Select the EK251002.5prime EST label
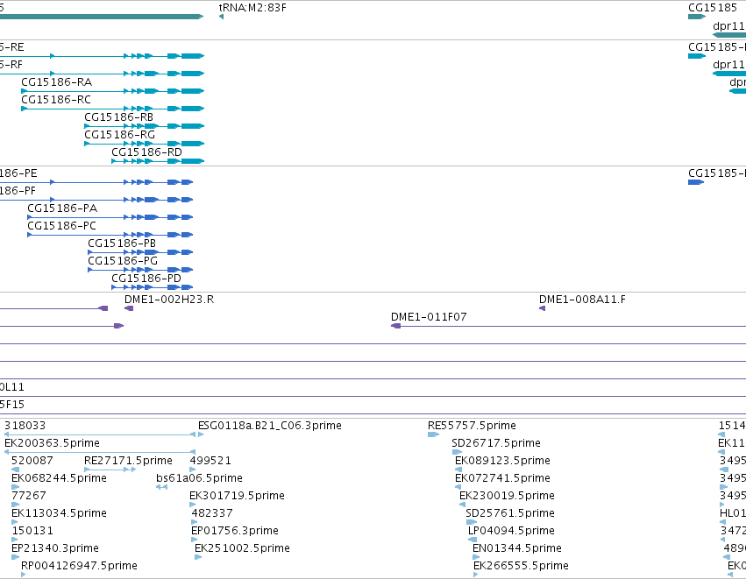 (242, 548)
